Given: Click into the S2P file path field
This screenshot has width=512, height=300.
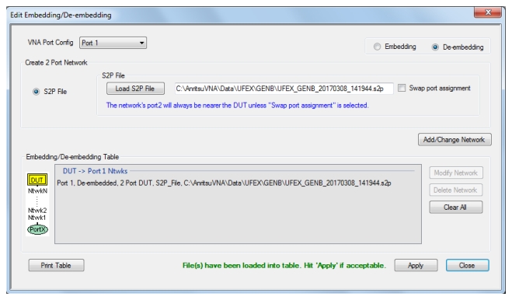Looking at the screenshot, I should coord(284,89).
